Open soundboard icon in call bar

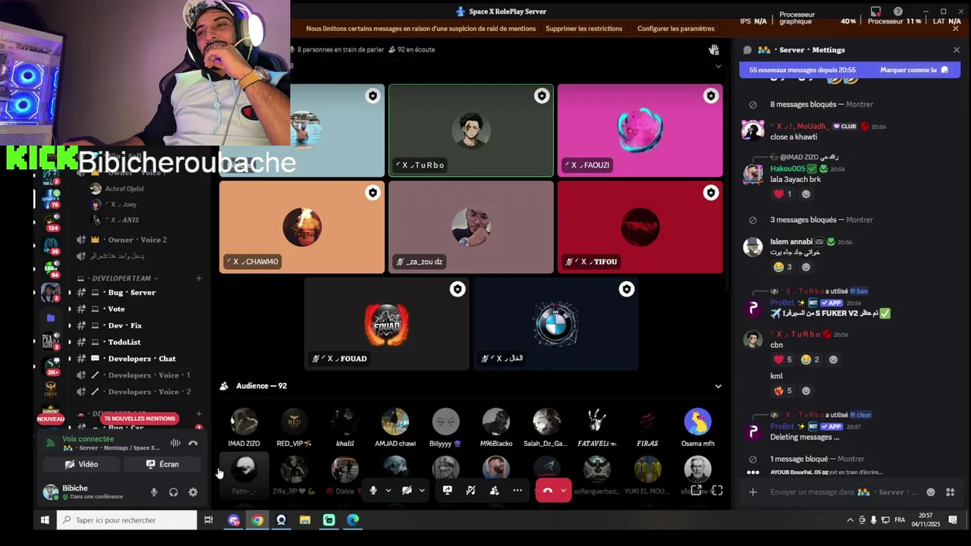[x=470, y=491]
